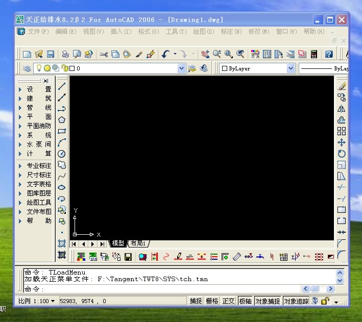Select the Circle draw tool
362x322 pixels.
62,154
